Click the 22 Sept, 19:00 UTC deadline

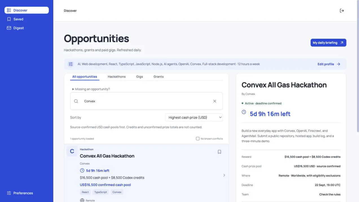pyautogui.click(x=328, y=185)
